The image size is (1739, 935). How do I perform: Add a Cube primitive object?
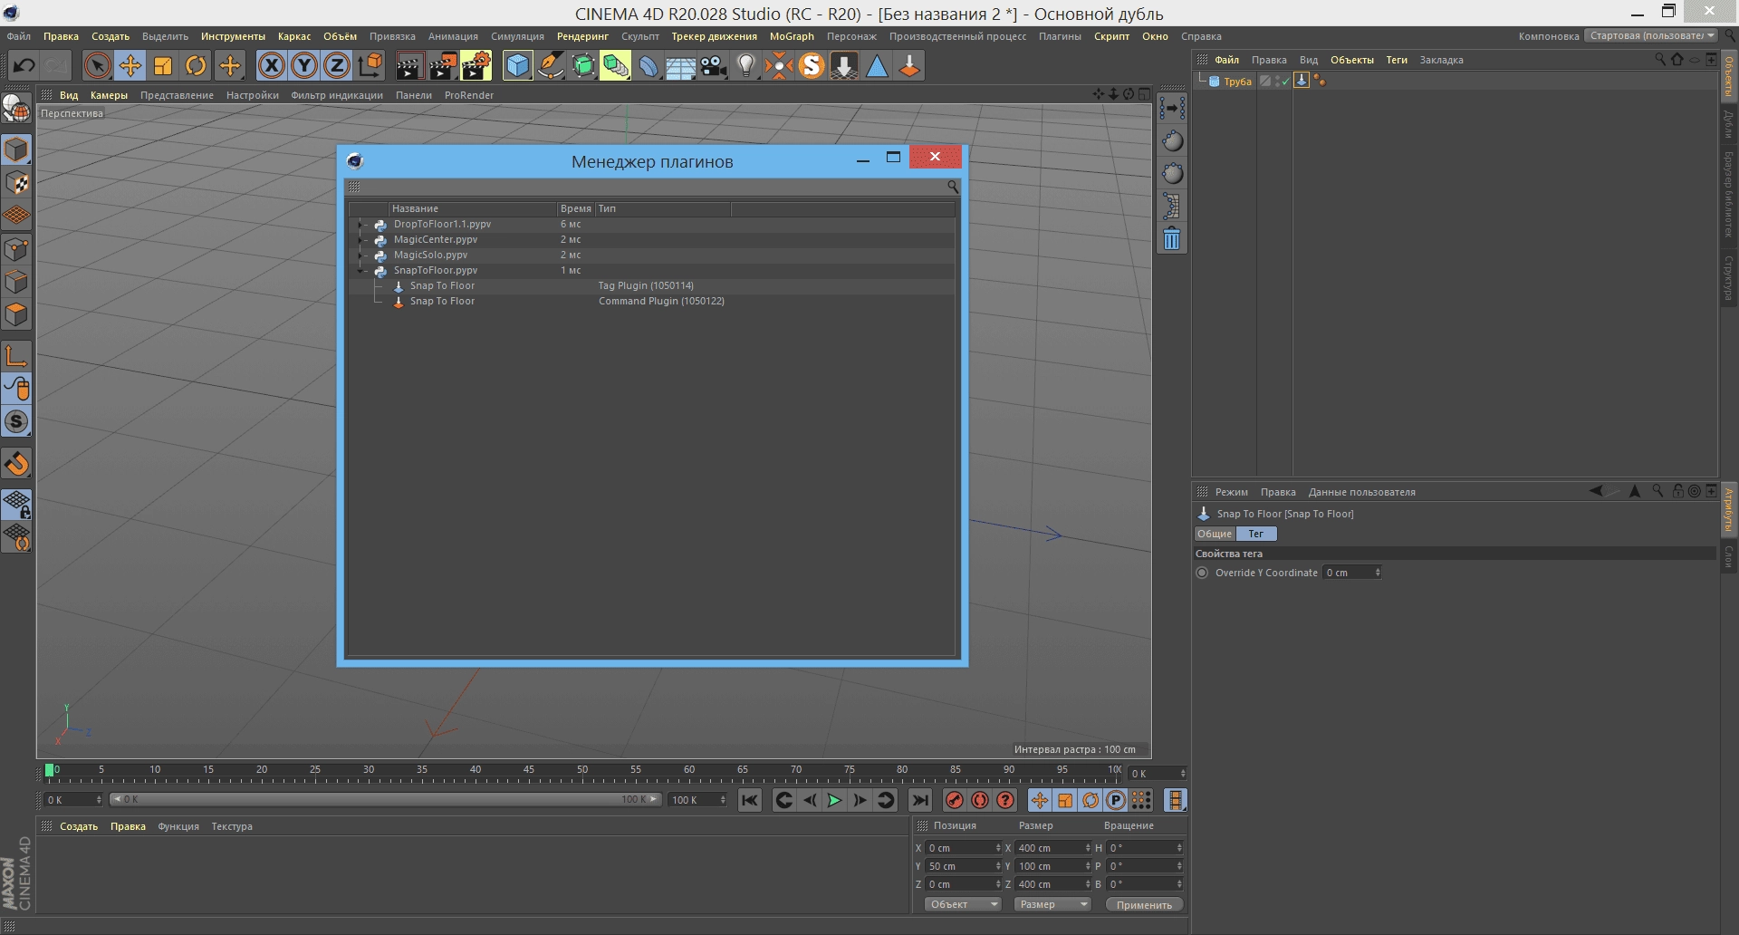coord(517,65)
